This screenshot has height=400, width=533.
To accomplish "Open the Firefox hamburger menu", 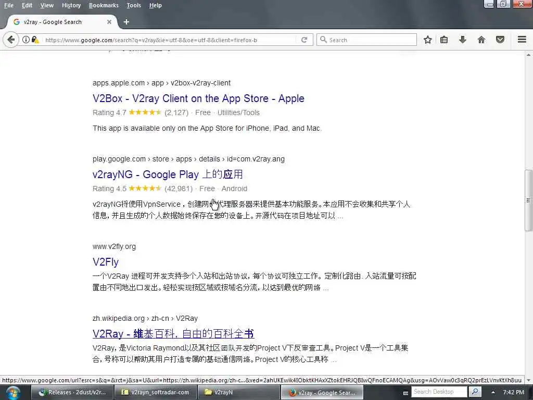I will [522, 40].
